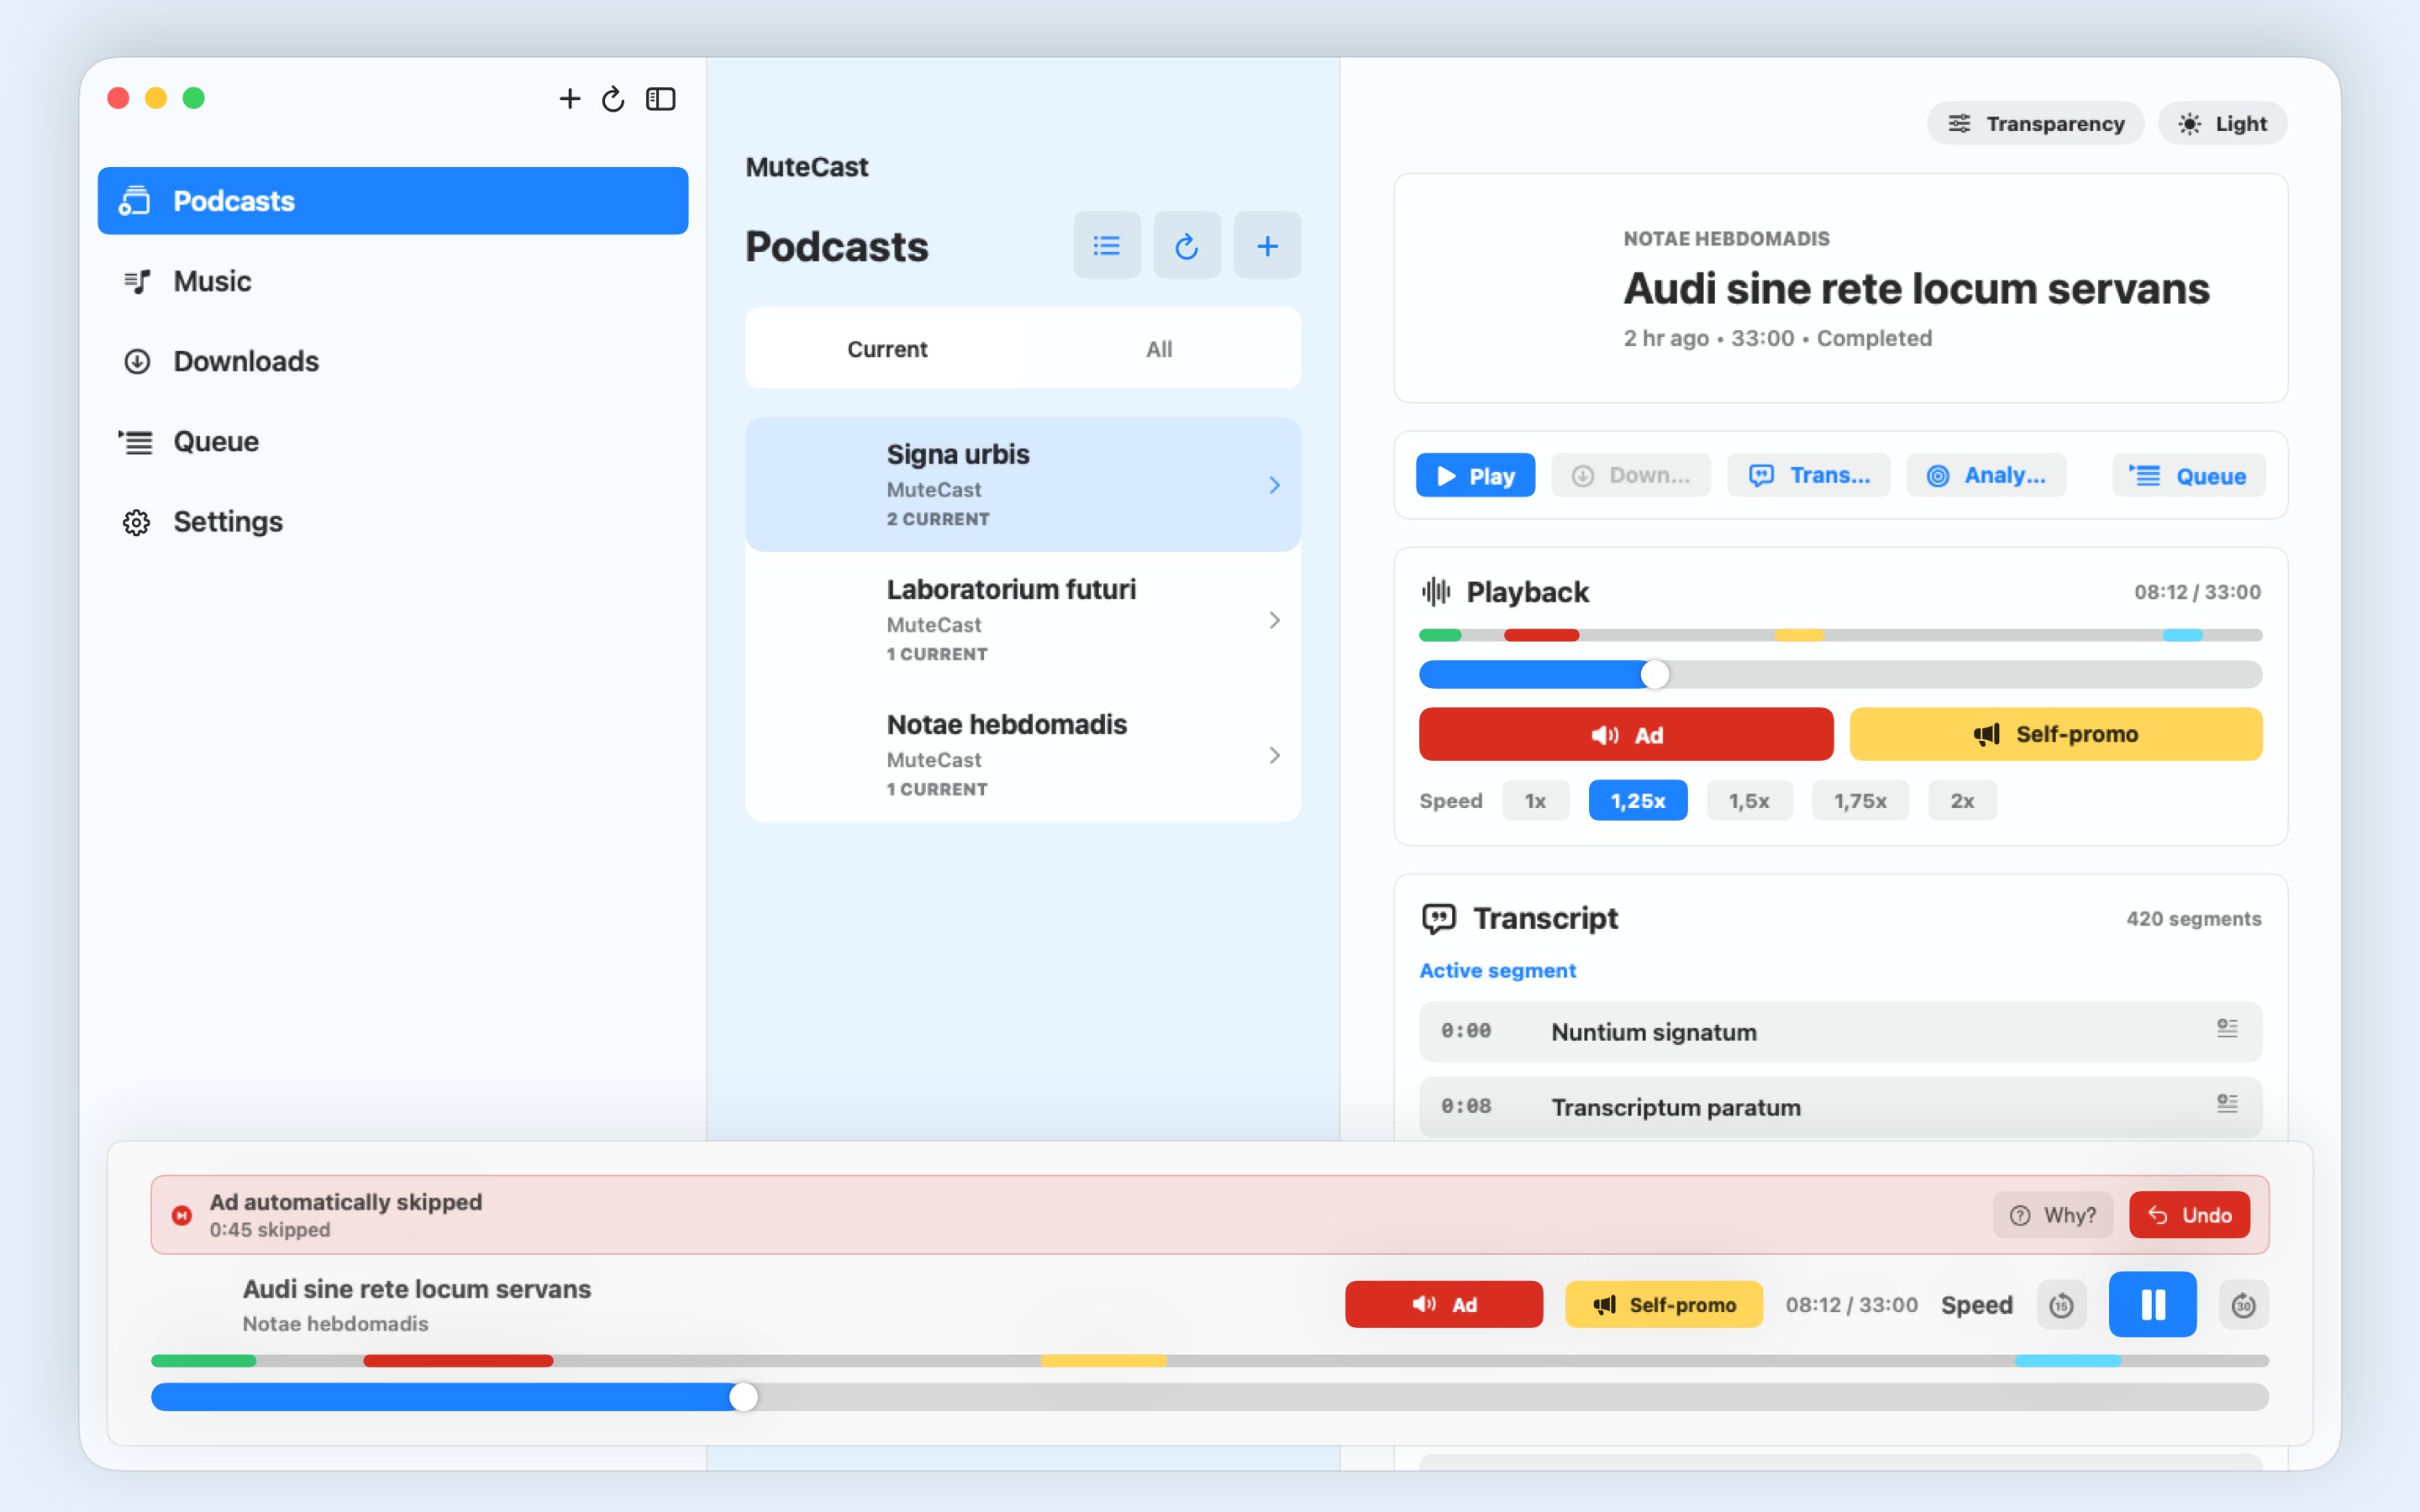The image size is (2420, 1512).
Task: Click the list view icon beside Podcasts heading
Action: click(1106, 245)
